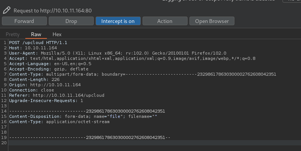Click the multipart/form-data Content-Type header line
Viewport: 301px width, 151px height.
143,74
